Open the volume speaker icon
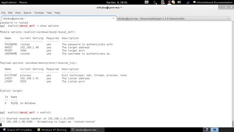This screenshot has width=234, height=132. point(179,2)
